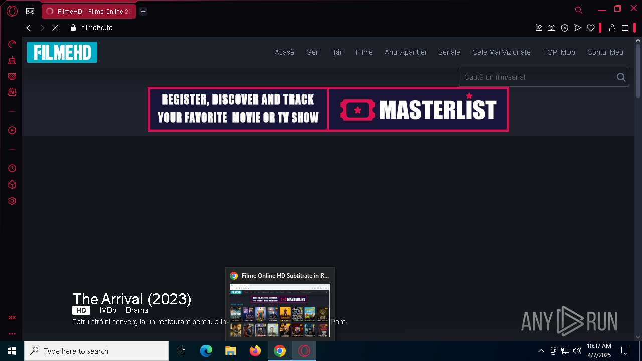Open the GX Cleaner broom icon
Image resolution: width=642 pixels, height=361 pixels.
click(12, 60)
